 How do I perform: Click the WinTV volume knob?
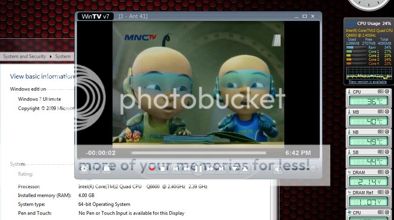pos(313,169)
